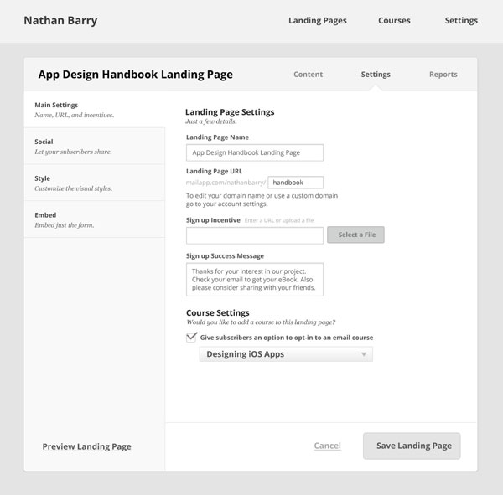
Task: Toggle the email course opt-in checkbox
Action: (191, 337)
